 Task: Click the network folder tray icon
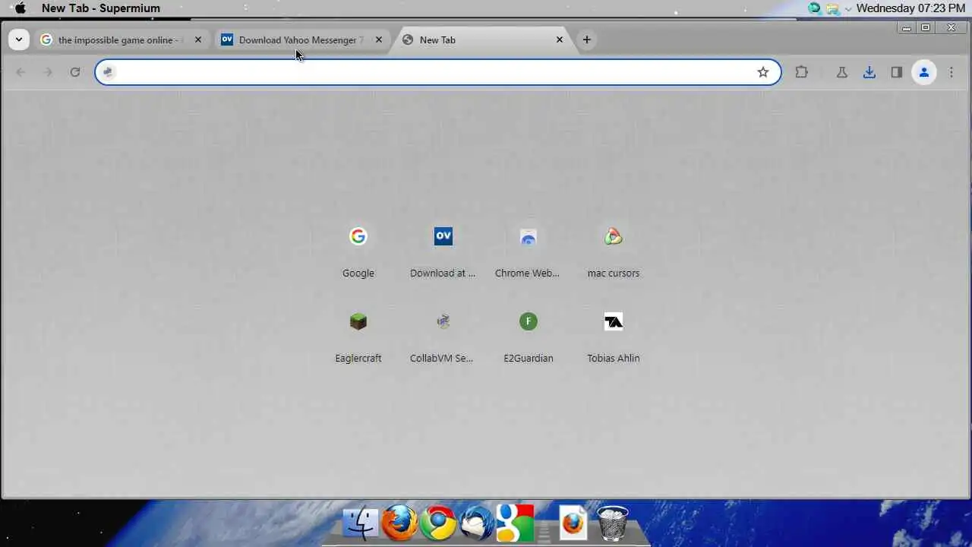click(833, 8)
